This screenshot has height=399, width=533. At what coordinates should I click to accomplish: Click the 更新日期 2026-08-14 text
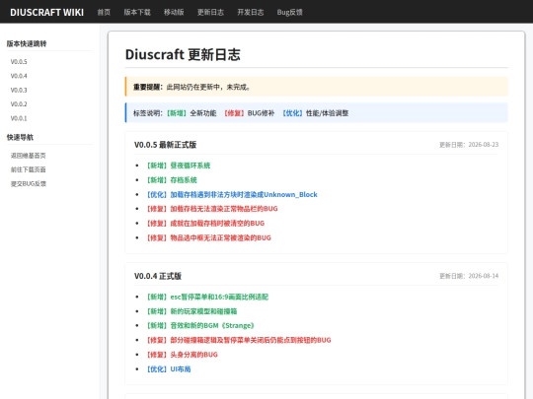[x=469, y=276]
